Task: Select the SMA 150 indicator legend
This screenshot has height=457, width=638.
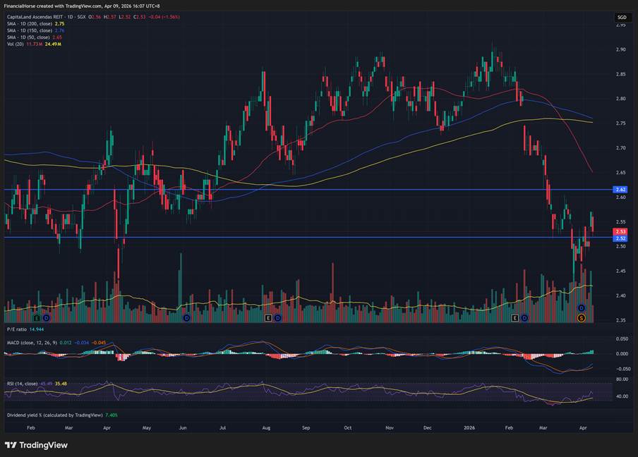Action: tap(28, 30)
